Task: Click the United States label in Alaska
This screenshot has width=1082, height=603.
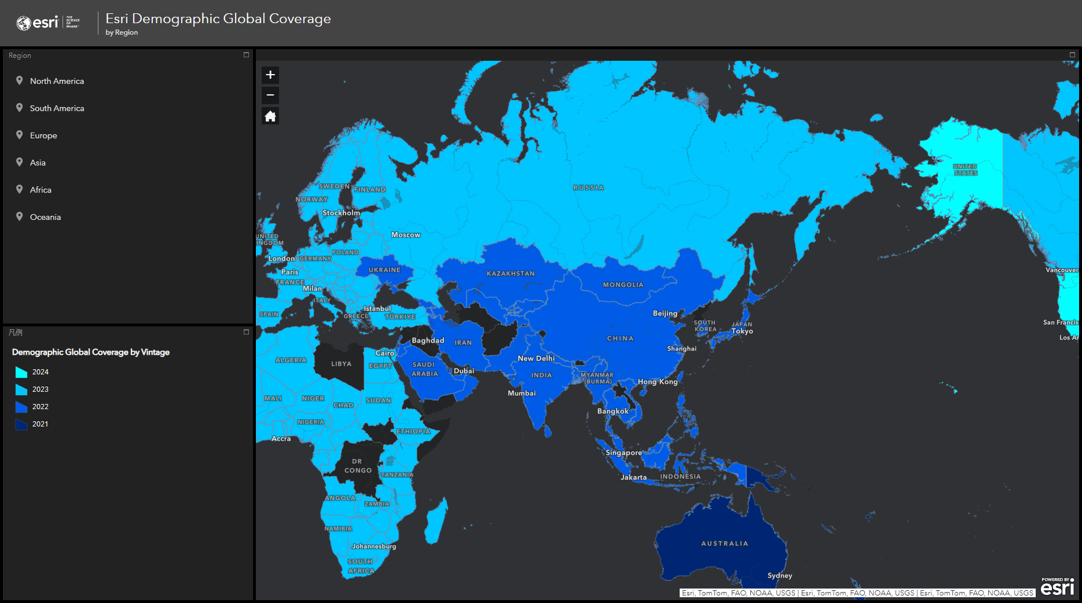Action: (965, 170)
